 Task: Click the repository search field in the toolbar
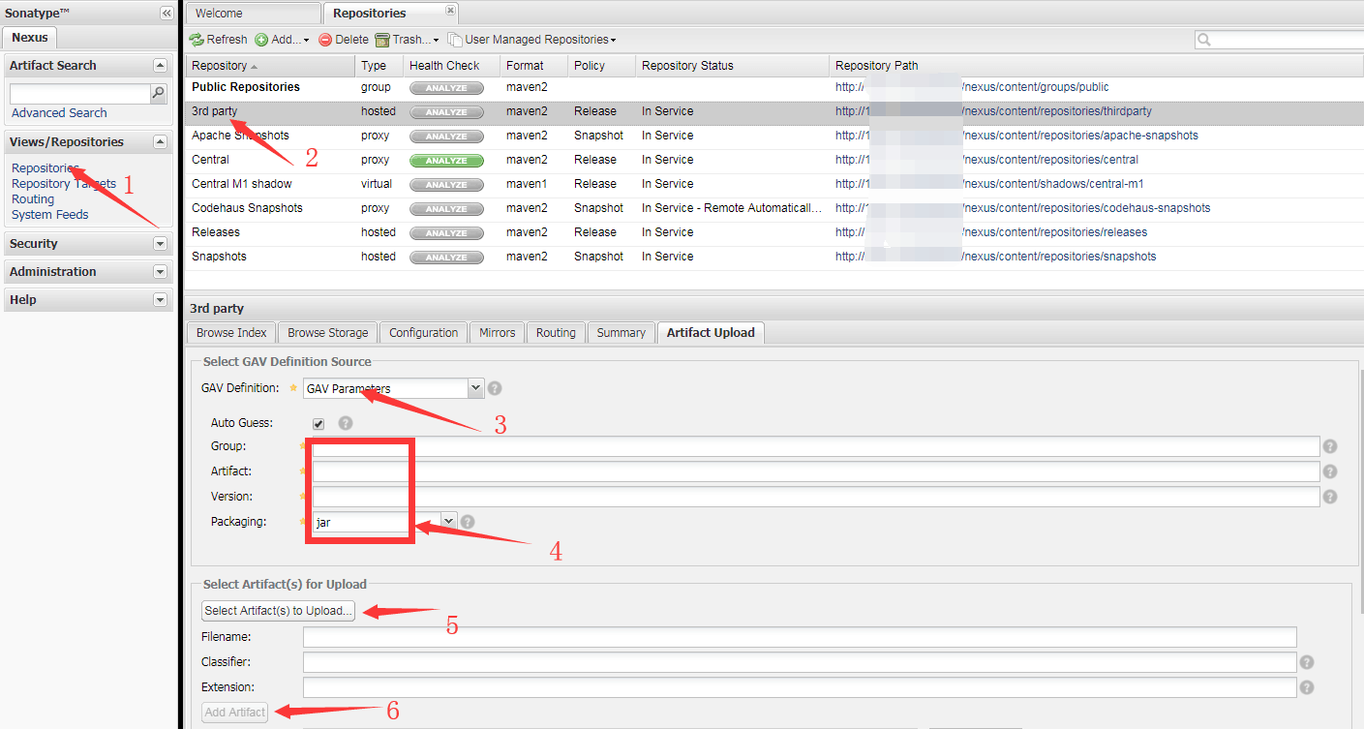[1287, 40]
